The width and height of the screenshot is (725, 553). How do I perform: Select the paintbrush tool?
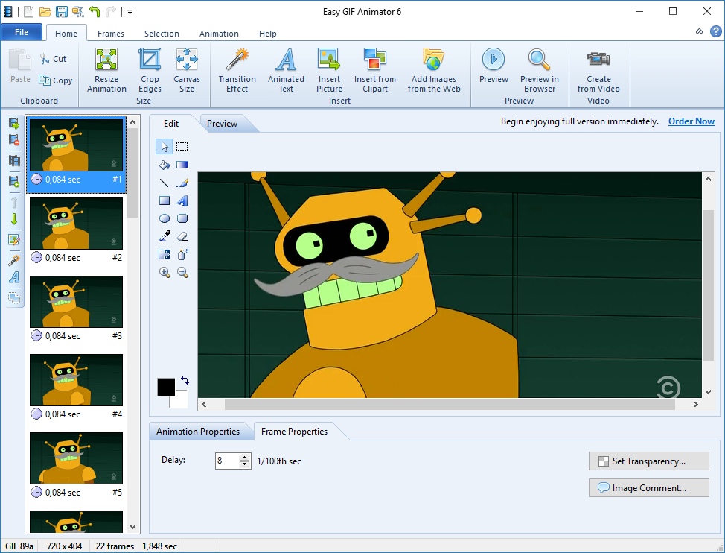click(182, 183)
